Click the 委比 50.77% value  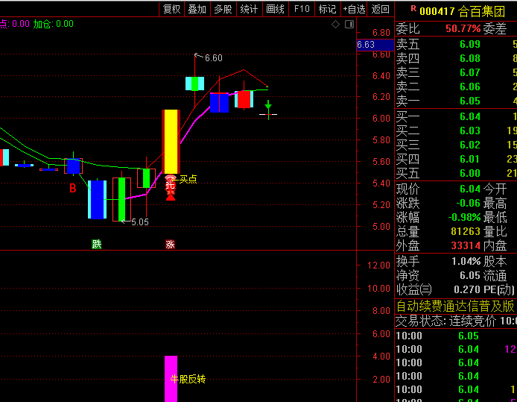463,28
